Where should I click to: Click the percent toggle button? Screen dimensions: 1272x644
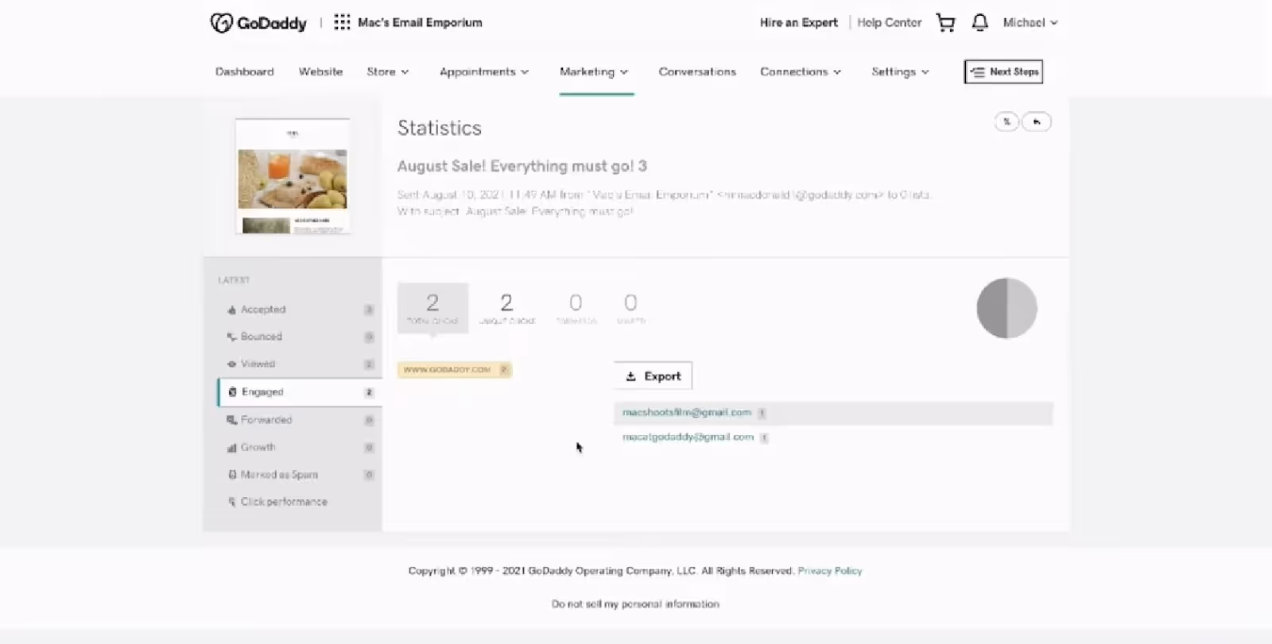(x=1006, y=121)
